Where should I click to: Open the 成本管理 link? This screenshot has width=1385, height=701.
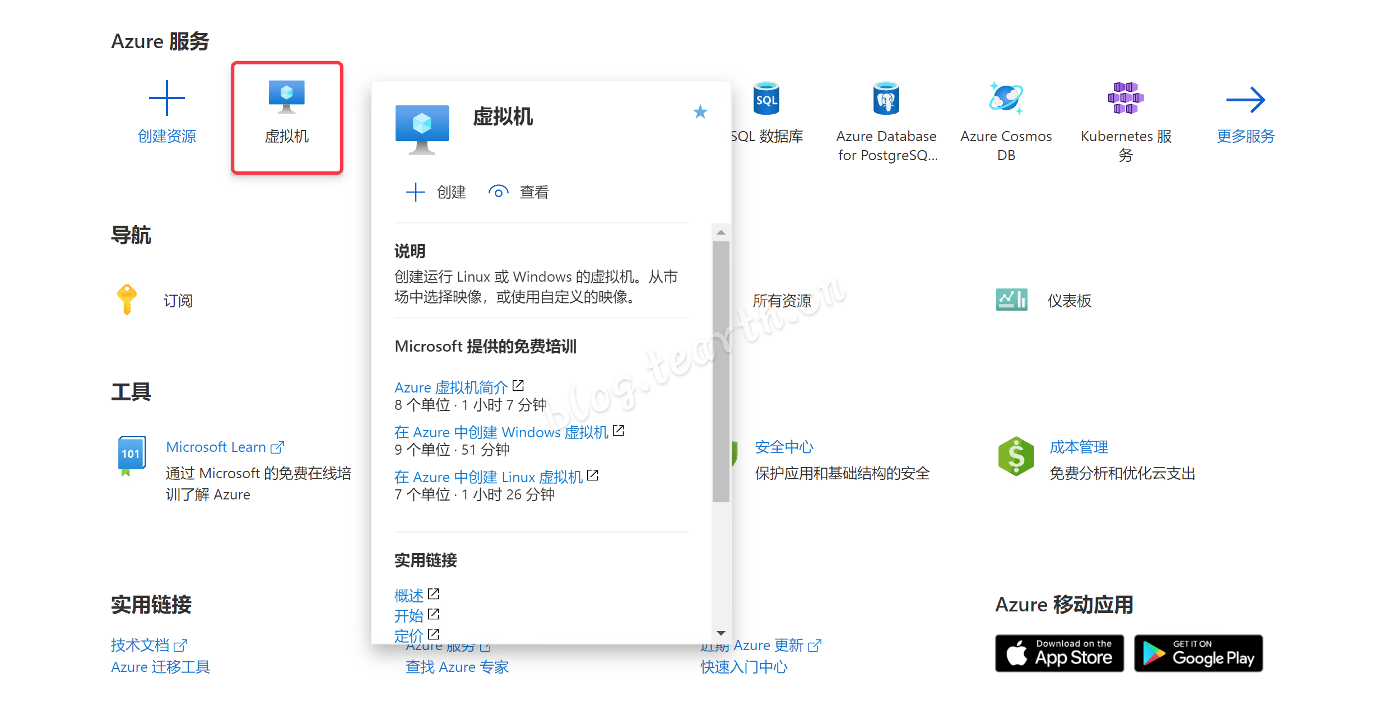coord(1079,447)
